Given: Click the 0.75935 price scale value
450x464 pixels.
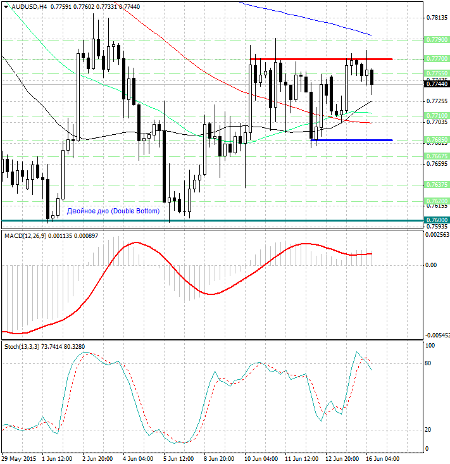Looking at the screenshot, I should click(437, 227).
